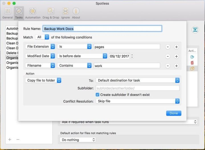Click the red trash action icon
Viewport: 205px width, 150px height.
pos(192,63)
